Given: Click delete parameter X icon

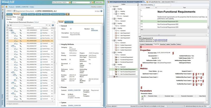Looking at the screenshot, I should (142, 99).
